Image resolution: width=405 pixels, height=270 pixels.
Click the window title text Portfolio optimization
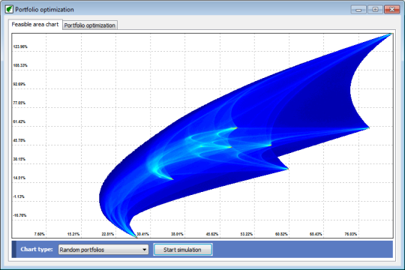[x=44, y=10]
